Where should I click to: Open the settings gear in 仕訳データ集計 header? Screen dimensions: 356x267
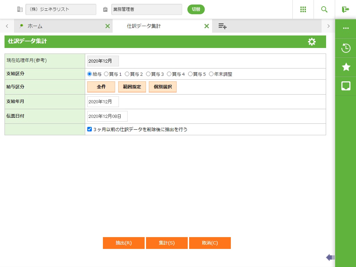(x=312, y=42)
